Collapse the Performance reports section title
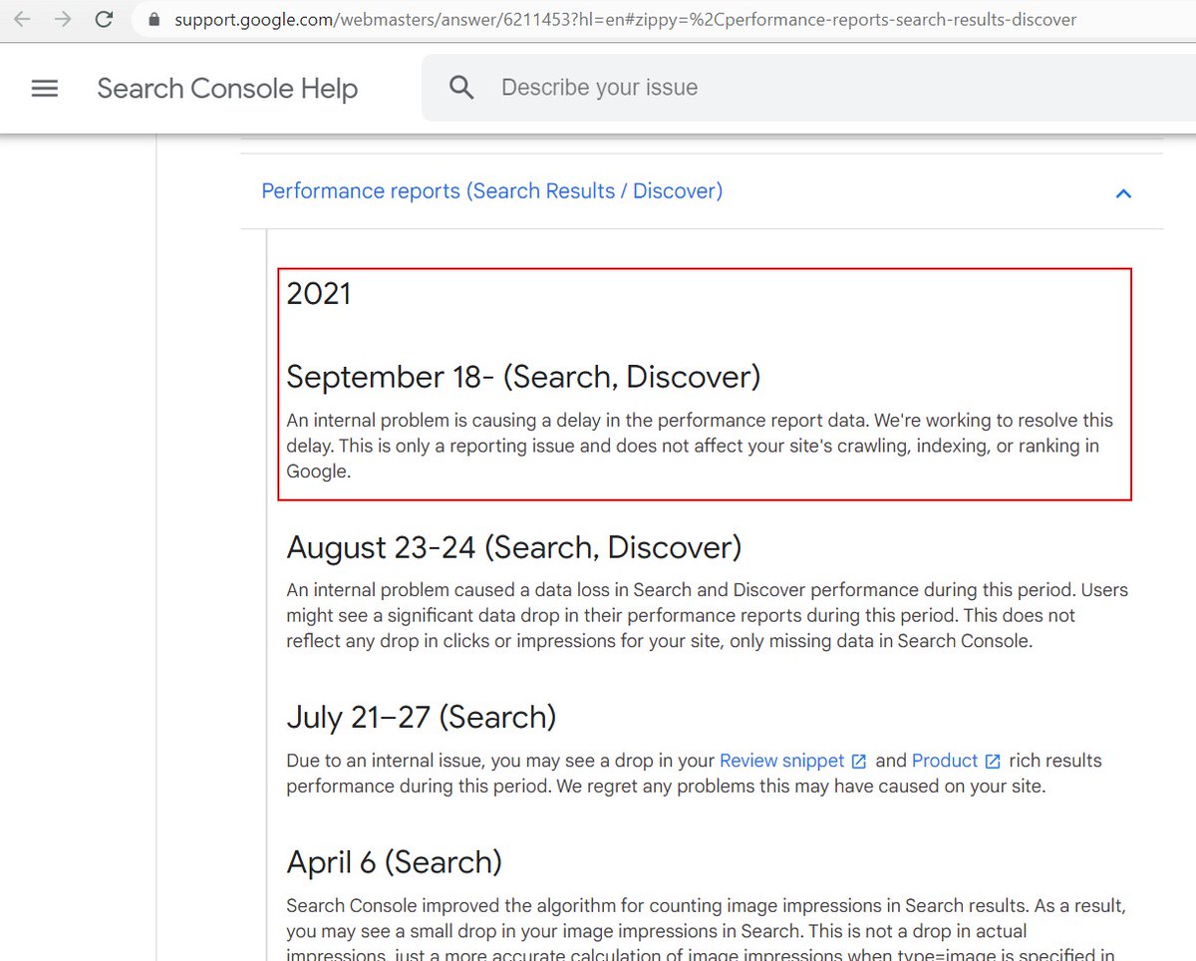Screen dimensions: 1196x961 (x=491, y=190)
